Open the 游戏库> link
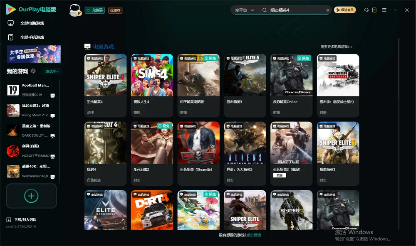 (x=52, y=71)
